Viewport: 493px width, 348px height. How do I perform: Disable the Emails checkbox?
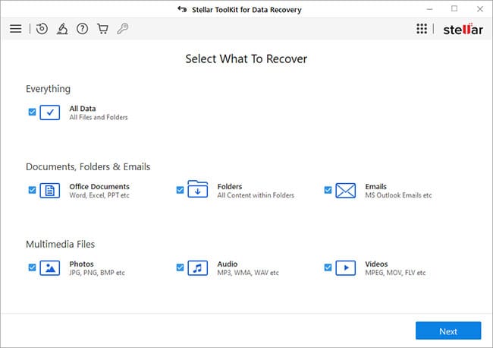pyautogui.click(x=328, y=190)
